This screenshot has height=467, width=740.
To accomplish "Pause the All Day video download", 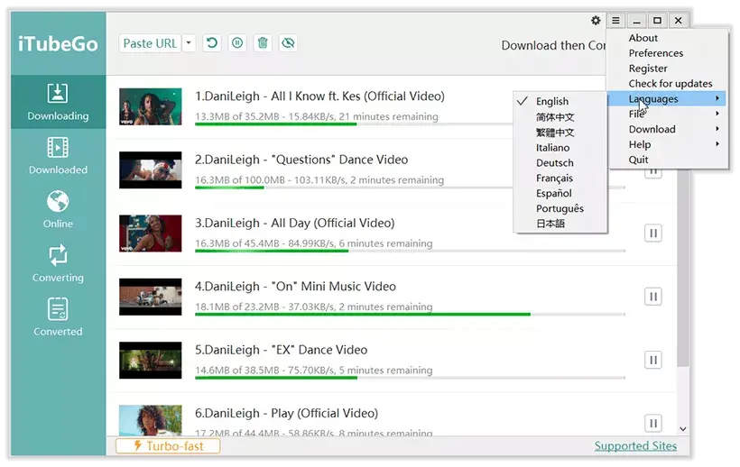I will click(x=653, y=233).
